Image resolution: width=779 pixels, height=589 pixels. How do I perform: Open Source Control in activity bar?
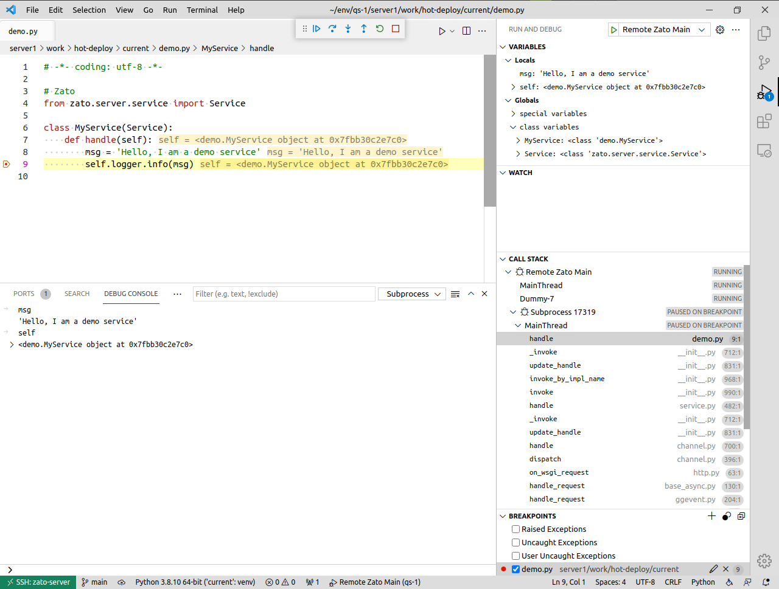coord(764,62)
